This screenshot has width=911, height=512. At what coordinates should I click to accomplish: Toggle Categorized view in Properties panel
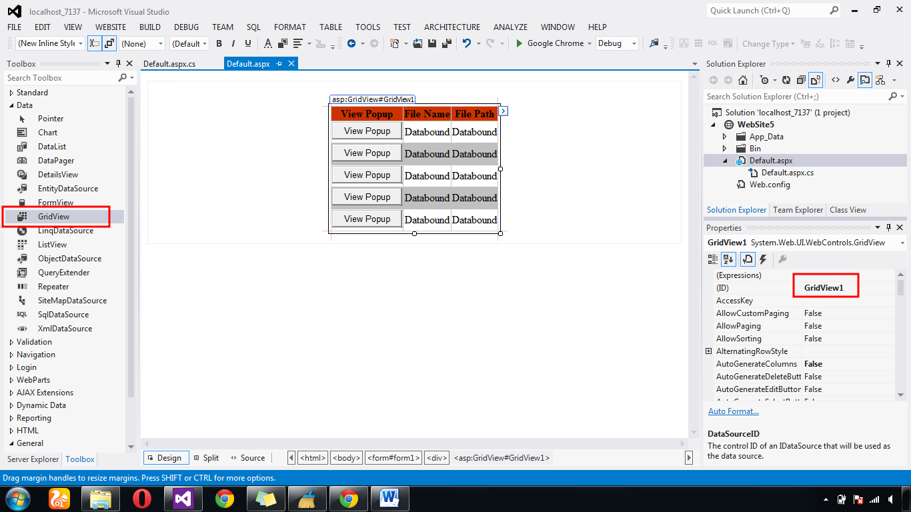click(x=713, y=259)
